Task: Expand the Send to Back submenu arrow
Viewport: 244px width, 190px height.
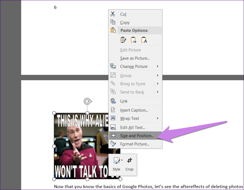Action: 158,92
